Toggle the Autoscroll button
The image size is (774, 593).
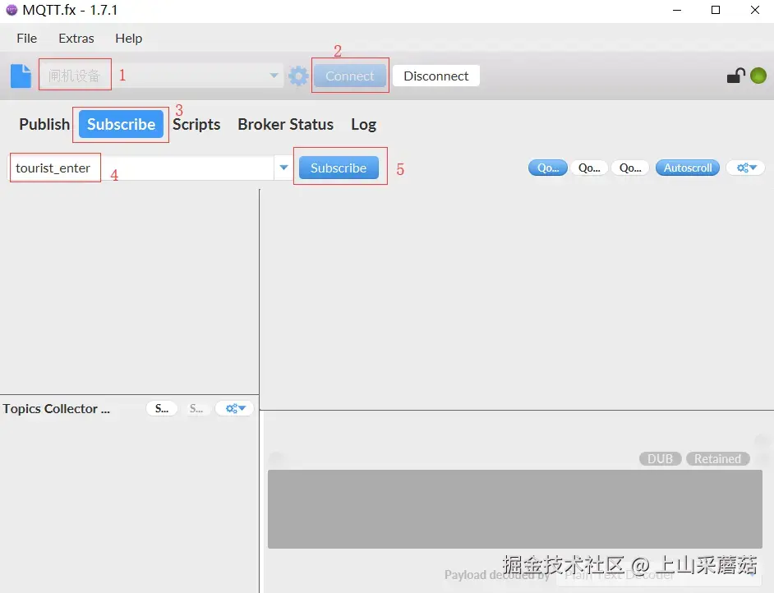pyautogui.click(x=688, y=168)
